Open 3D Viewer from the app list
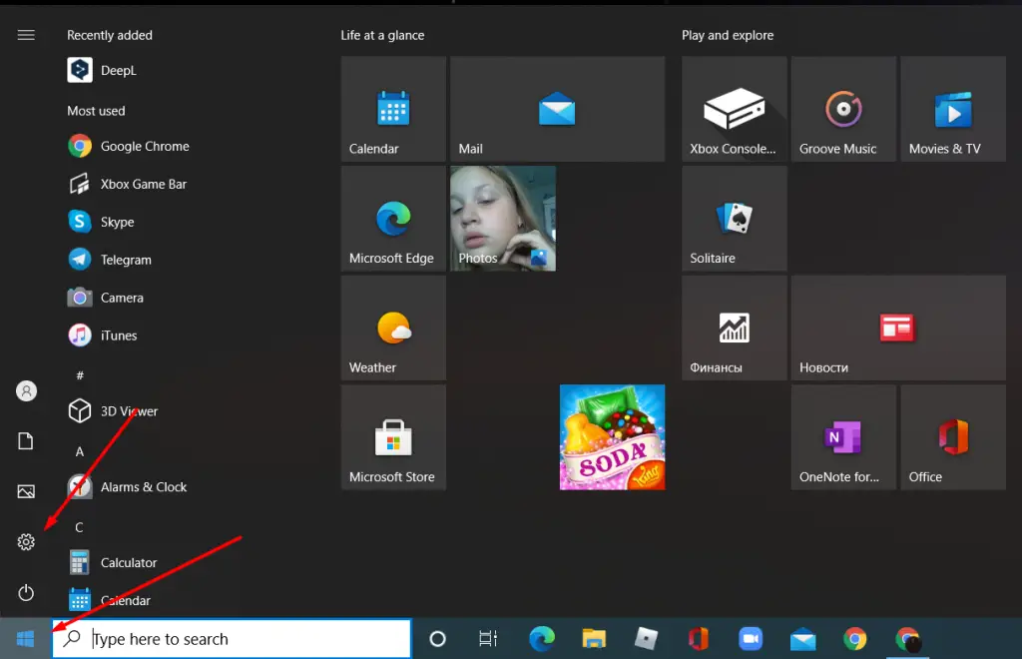Viewport: 1022px width, 659px height. pyautogui.click(x=113, y=411)
